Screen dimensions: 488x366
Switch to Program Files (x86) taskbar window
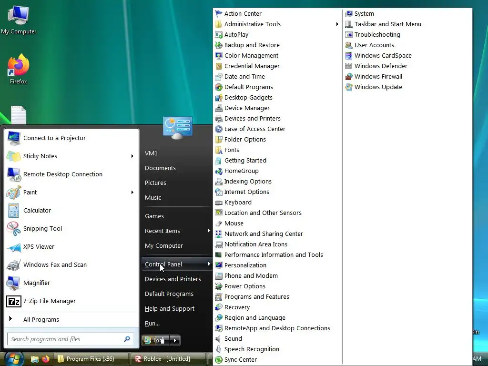(91, 359)
